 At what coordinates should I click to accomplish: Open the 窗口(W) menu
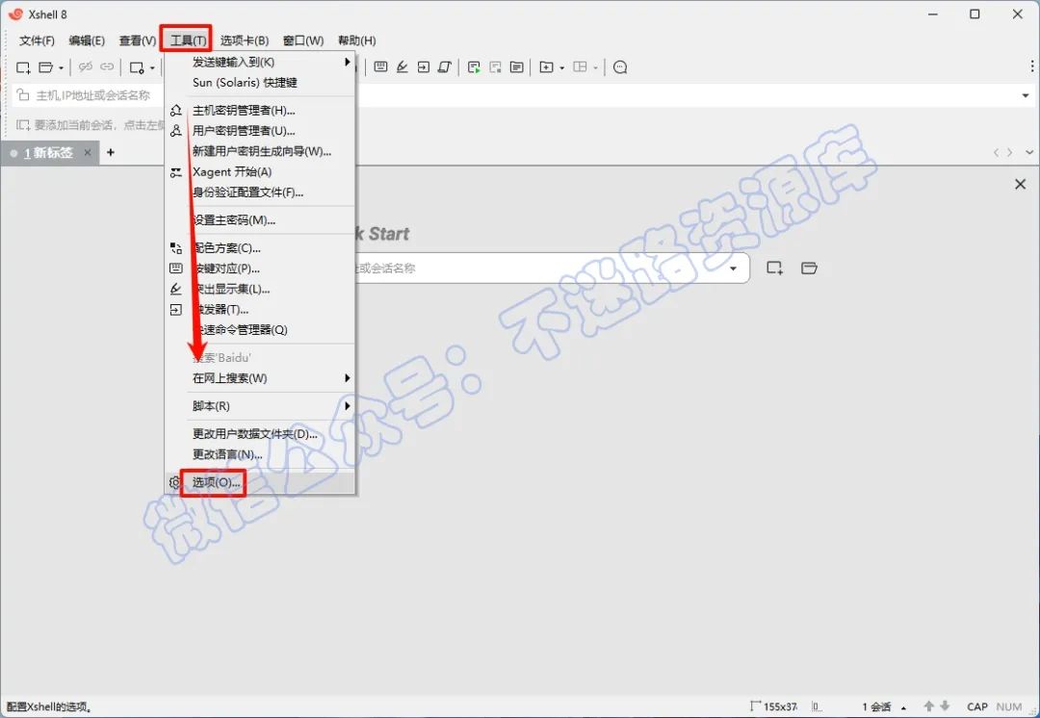coord(303,40)
